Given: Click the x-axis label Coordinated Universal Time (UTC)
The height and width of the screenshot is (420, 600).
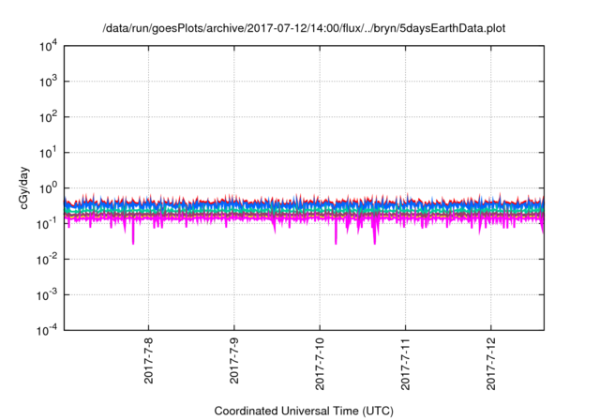Looking at the screenshot, I should click(x=304, y=411).
